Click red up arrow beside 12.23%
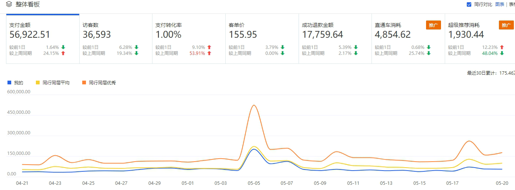This screenshot has width=515, height=190. (x=502, y=47)
